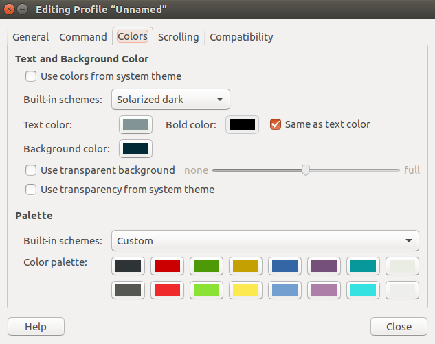435x344 pixels.
Task: Click the red palette color swatch
Action: click(x=167, y=266)
